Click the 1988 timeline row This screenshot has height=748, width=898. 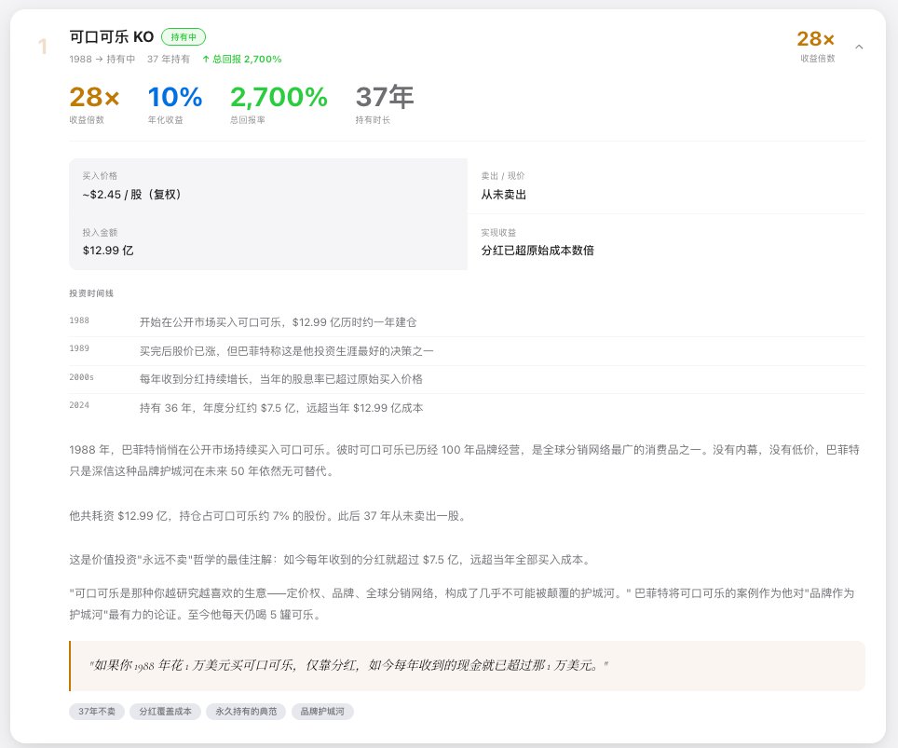[467, 322]
